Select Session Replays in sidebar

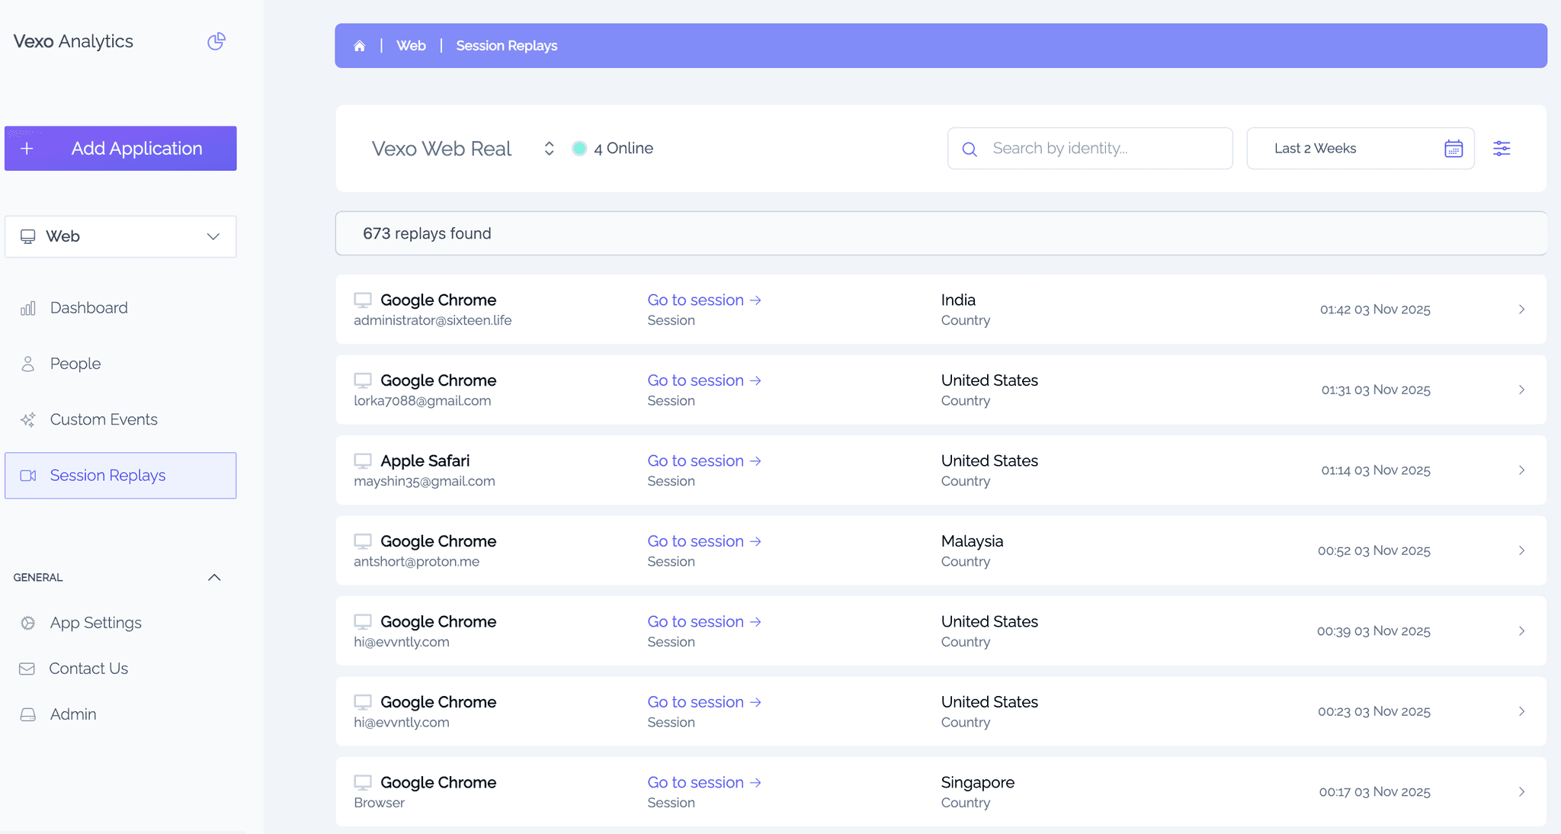point(107,476)
